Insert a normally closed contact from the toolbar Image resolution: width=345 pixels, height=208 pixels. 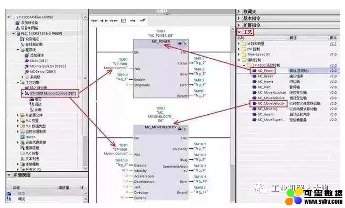(x=104, y=21)
